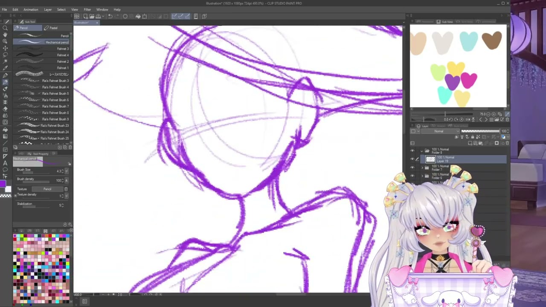The width and height of the screenshot is (546, 307).
Task: Select the Auto select wand tool
Action: 5,62
